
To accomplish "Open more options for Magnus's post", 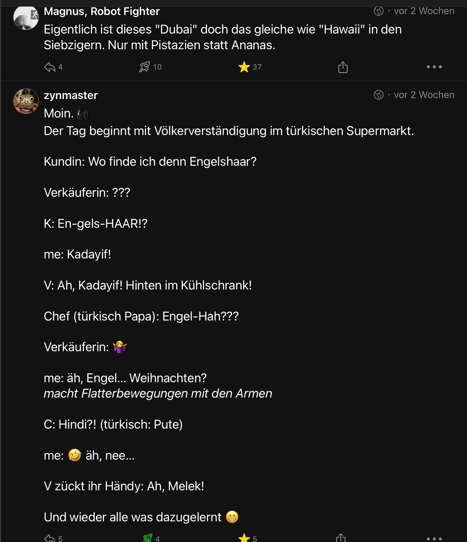I will [434, 67].
